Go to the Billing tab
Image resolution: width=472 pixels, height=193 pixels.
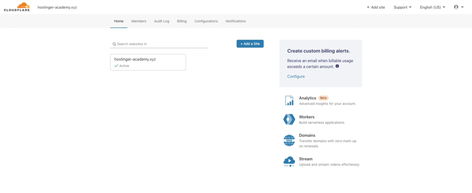[x=182, y=21]
